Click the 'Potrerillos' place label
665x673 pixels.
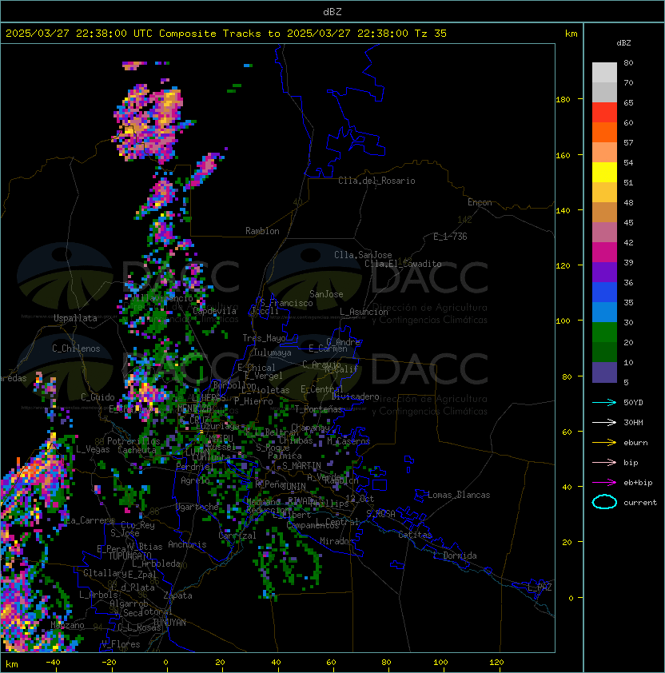pos(133,441)
